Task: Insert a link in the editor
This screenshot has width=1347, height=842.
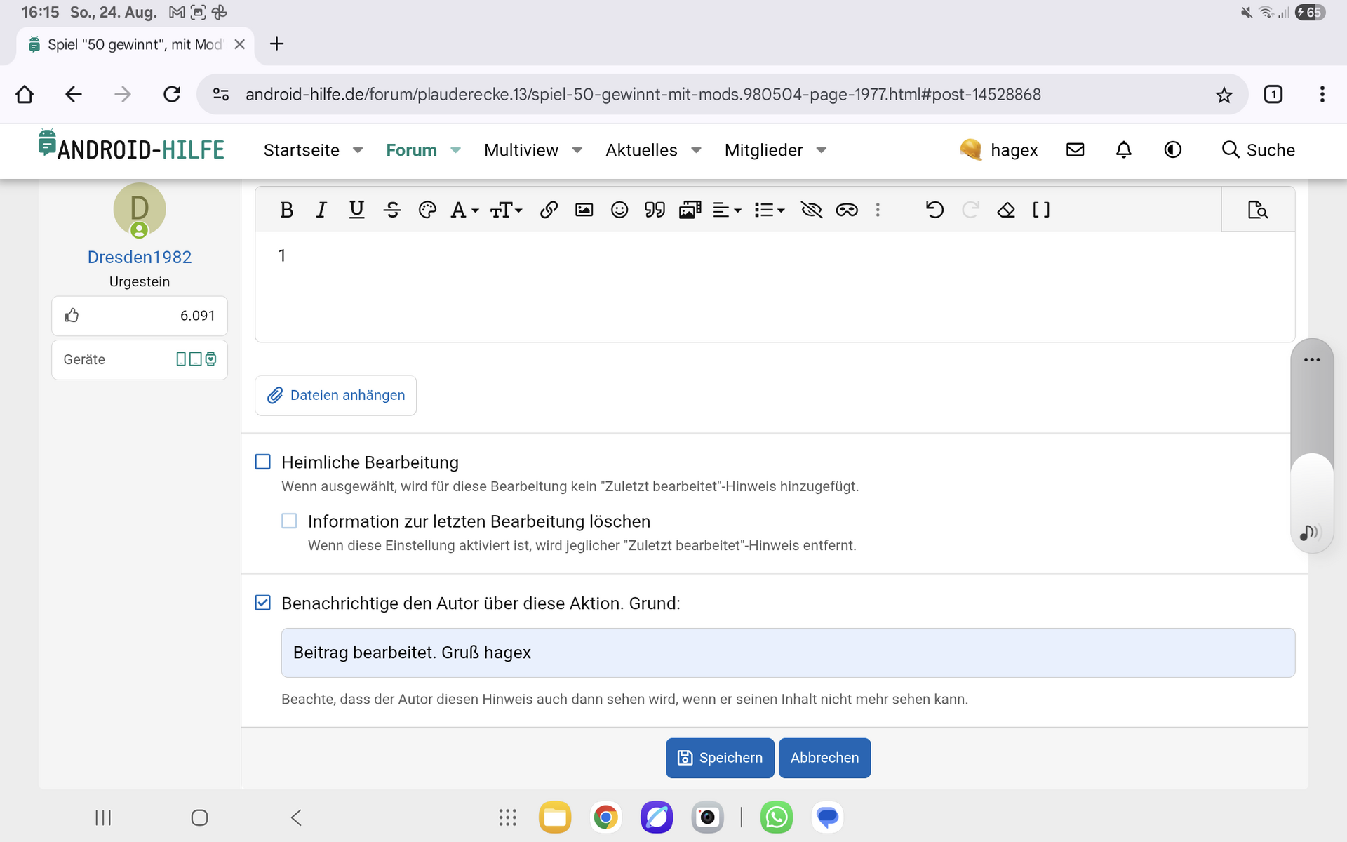Action: click(x=549, y=210)
